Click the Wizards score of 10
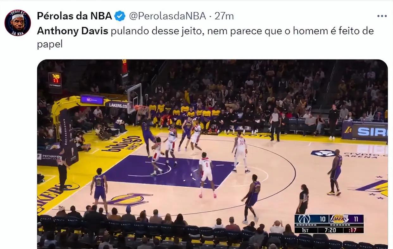This screenshot has width=393, height=249. [x=322, y=219]
